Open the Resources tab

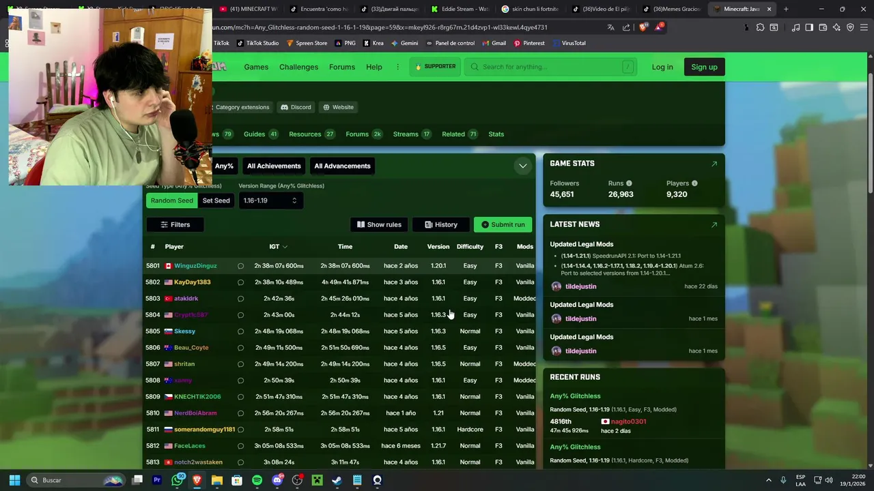click(x=311, y=134)
